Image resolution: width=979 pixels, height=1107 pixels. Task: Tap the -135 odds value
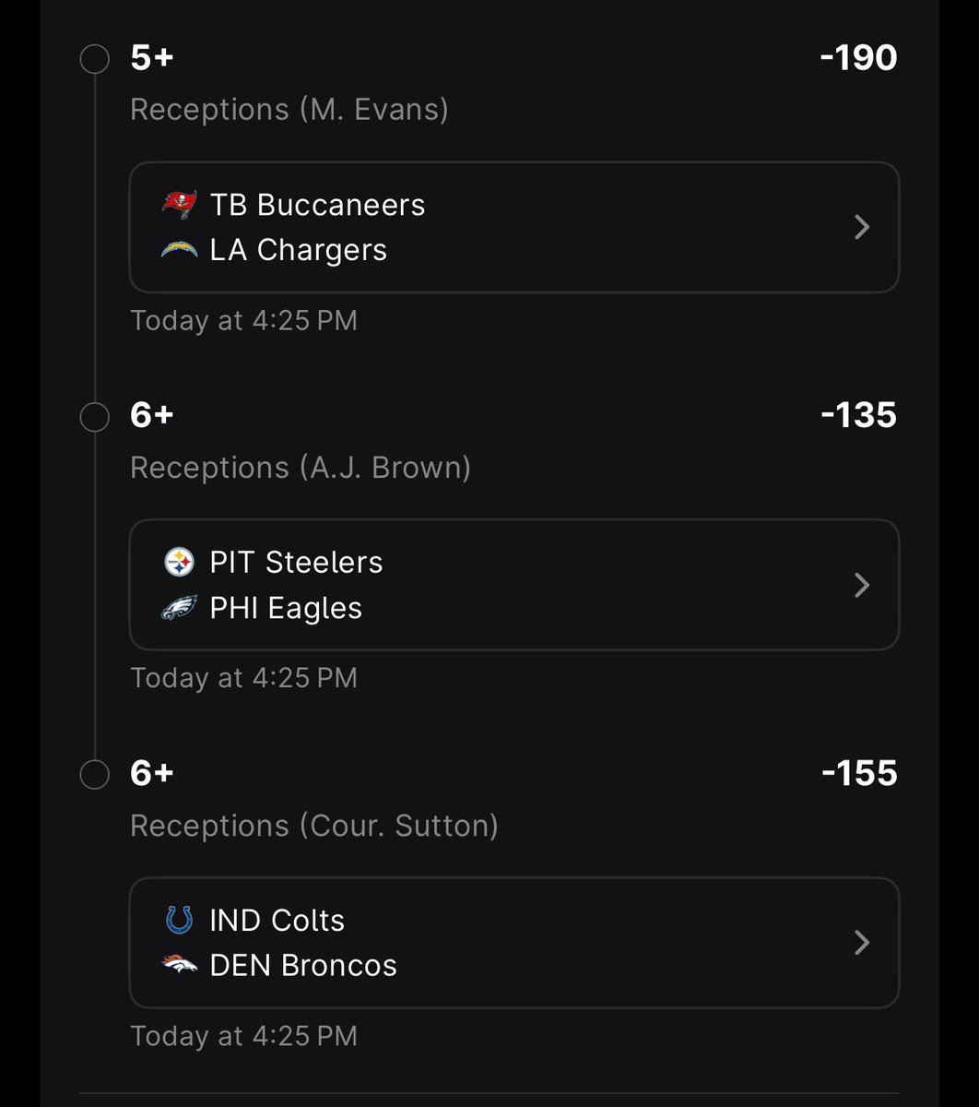tap(858, 415)
